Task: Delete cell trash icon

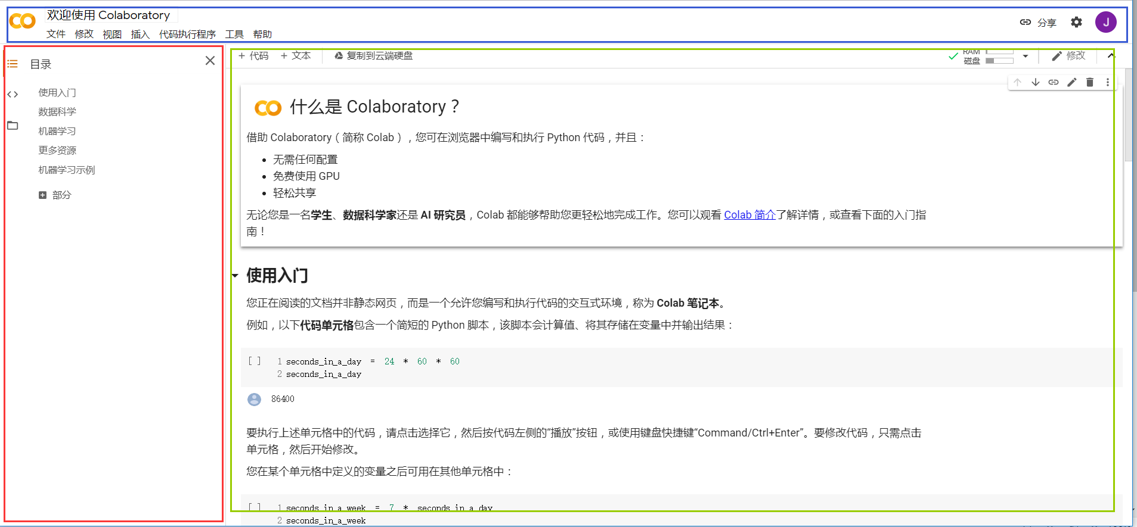Action: [x=1090, y=82]
